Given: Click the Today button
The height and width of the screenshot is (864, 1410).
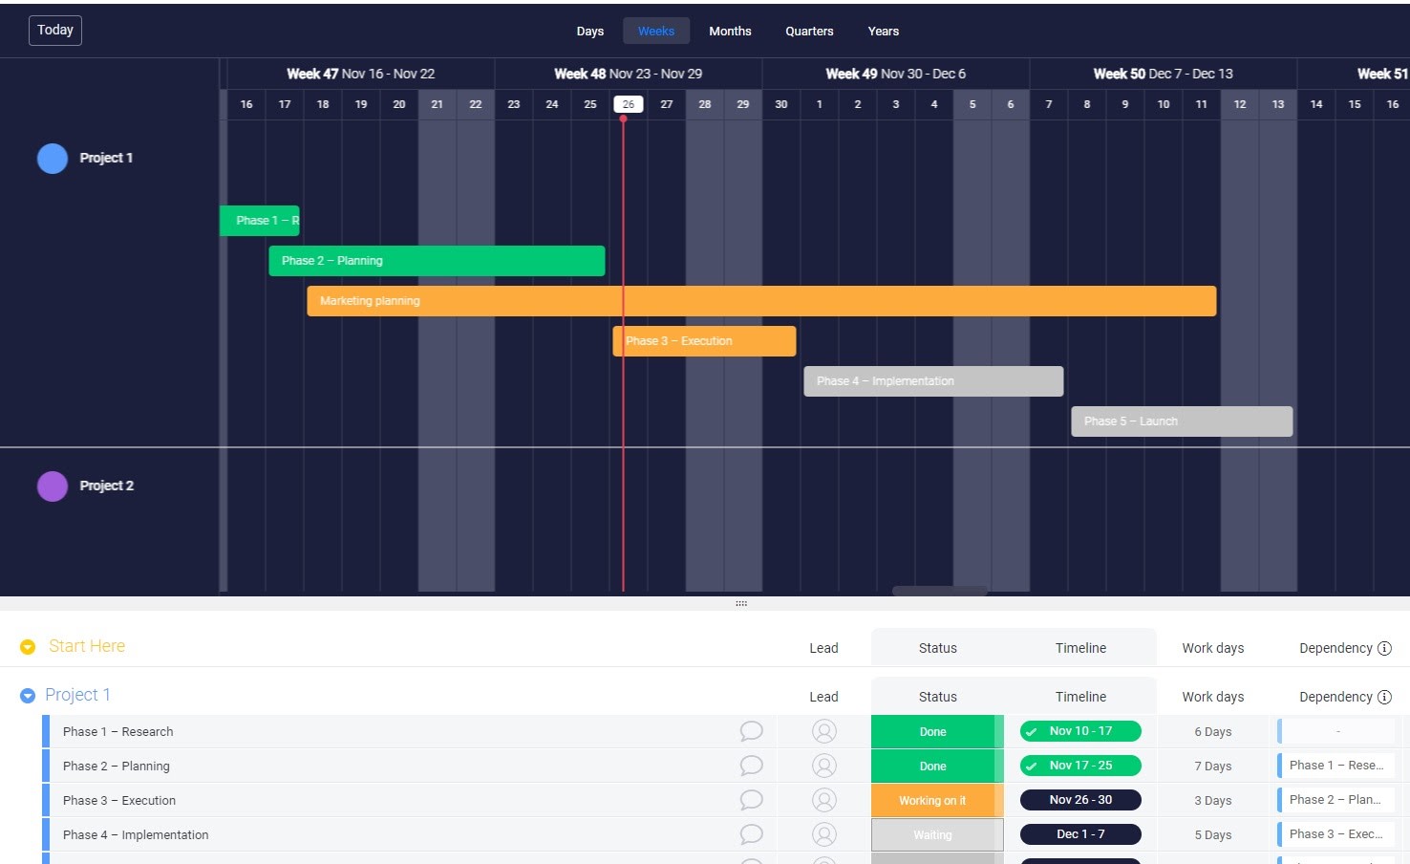Looking at the screenshot, I should coord(54,30).
